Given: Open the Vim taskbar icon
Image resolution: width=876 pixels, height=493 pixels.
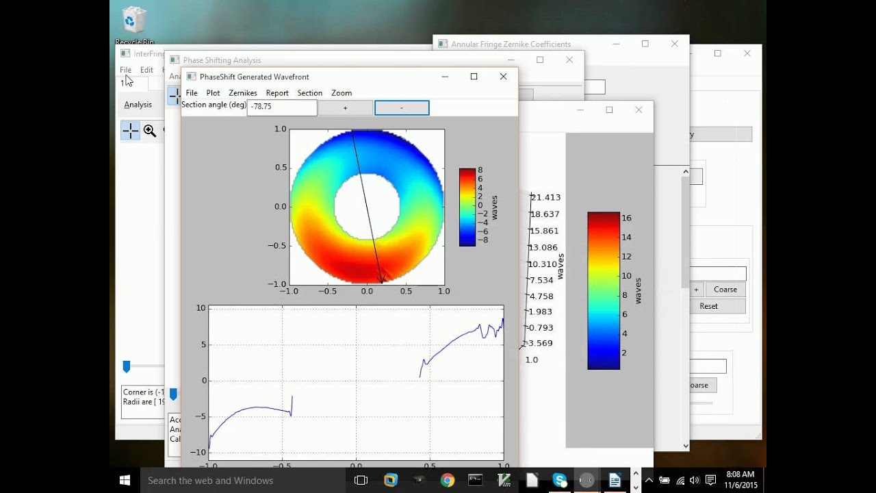Looking at the screenshot, I should pos(504,481).
